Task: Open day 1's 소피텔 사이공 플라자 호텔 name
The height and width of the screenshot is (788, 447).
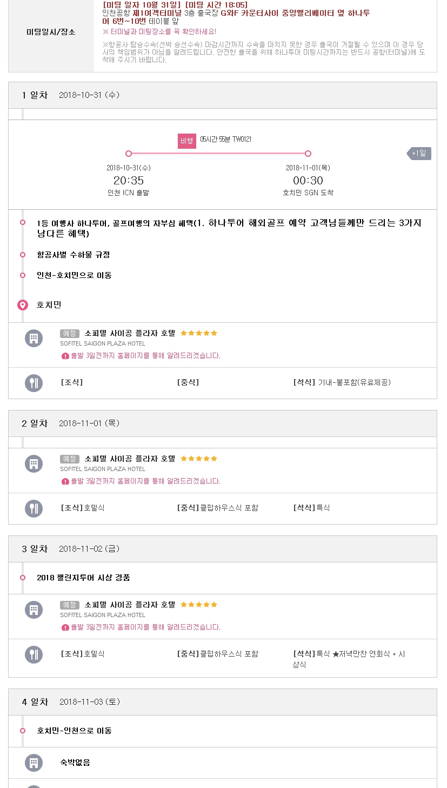Action: (130, 333)
